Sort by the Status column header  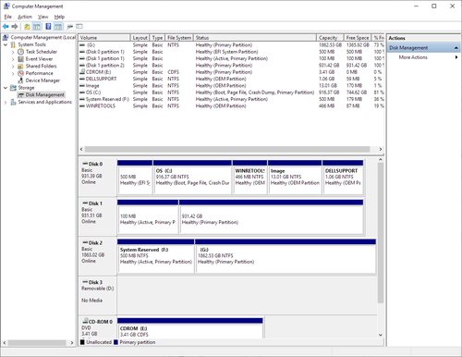point(255,38)
